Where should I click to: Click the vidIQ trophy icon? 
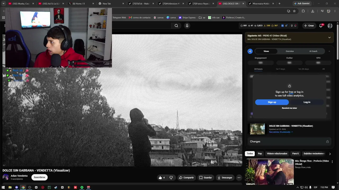pos(292,26)
